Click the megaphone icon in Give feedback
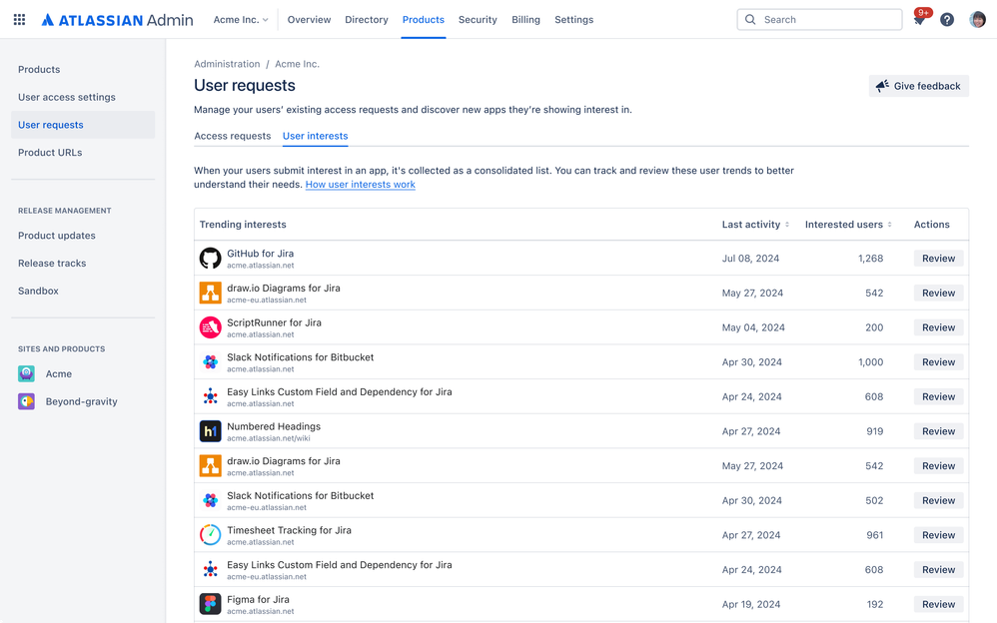997x623 pixels. (x=882, y=86)
